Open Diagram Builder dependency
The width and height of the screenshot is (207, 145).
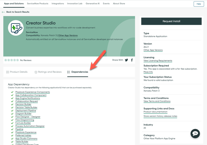pos(23,114)
